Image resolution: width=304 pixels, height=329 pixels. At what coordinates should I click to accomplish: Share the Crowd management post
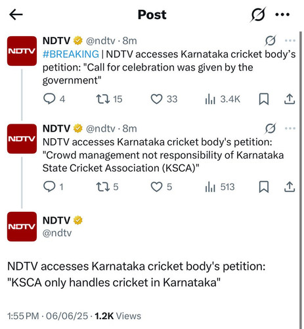290,187
